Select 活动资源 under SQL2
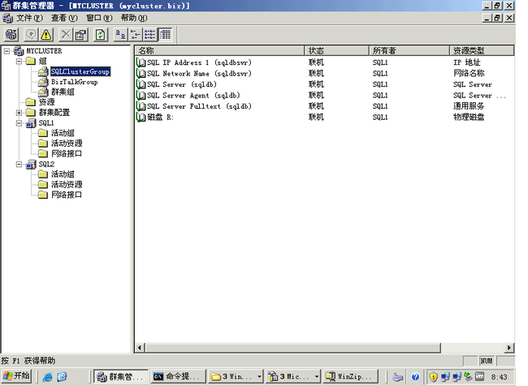 67,184
